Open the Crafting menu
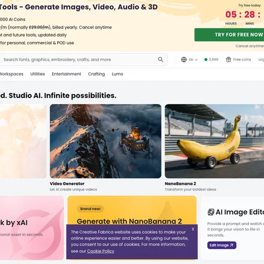Screen dimensions: 264x264 point(96,74)
